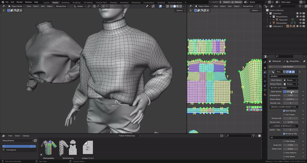The width and height of the screenshot is (307, 163).
Task: Open the Render menu
Action: pos(19,2)
